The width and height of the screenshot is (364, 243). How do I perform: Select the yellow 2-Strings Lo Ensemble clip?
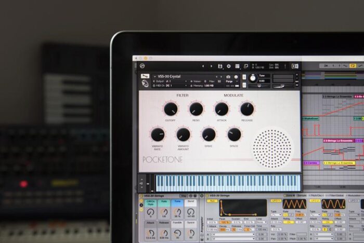point(339,163)
